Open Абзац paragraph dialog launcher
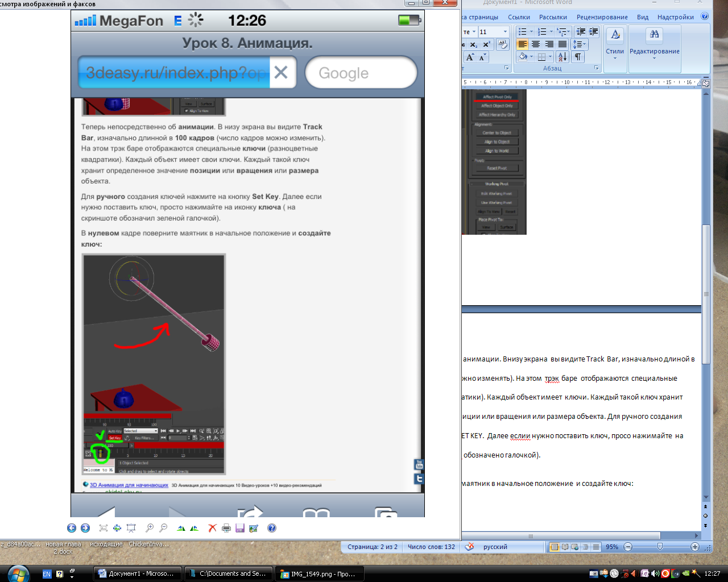The image size is (728, 582). click(x=597, y=68)
